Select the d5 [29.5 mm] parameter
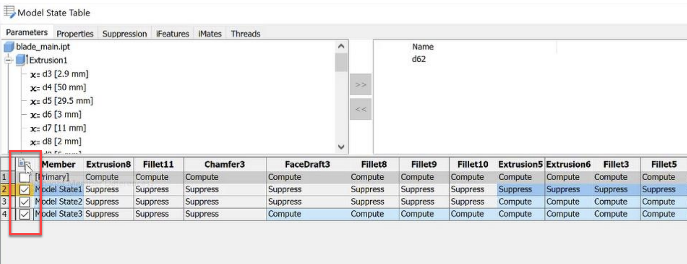Screen dimensions: 687x264 point(67,101)
